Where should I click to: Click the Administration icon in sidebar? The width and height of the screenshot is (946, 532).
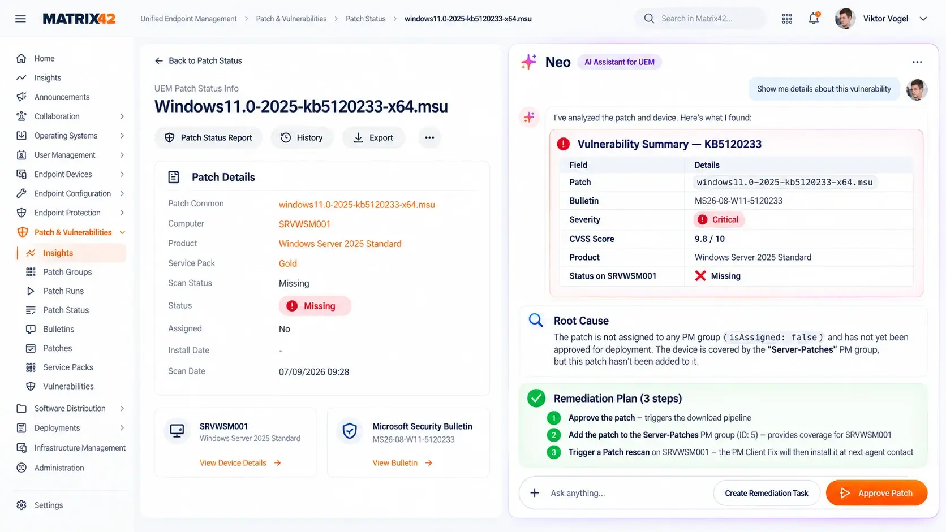point(21,468)
